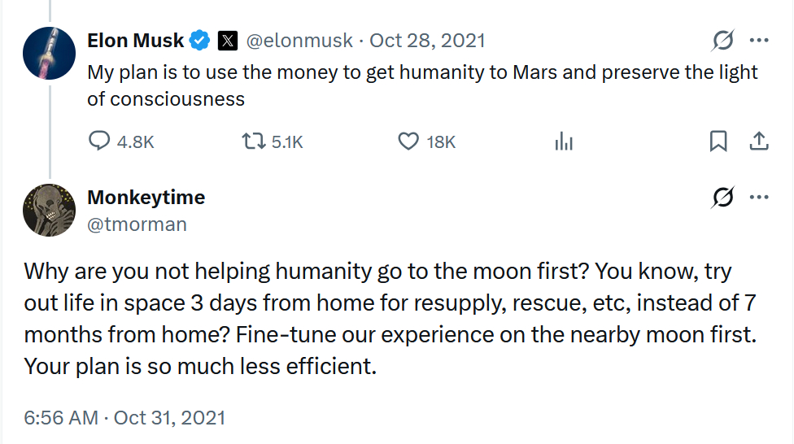
Task: Click the Monkeytime display name
Action: pyautogui.click(x=146, y=197)
